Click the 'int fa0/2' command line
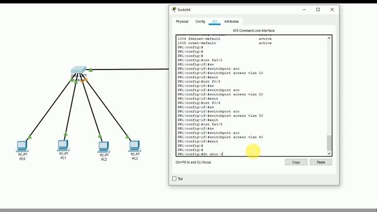Image resolution: width=377 pixels, height=212 pixels. [200, 60]
